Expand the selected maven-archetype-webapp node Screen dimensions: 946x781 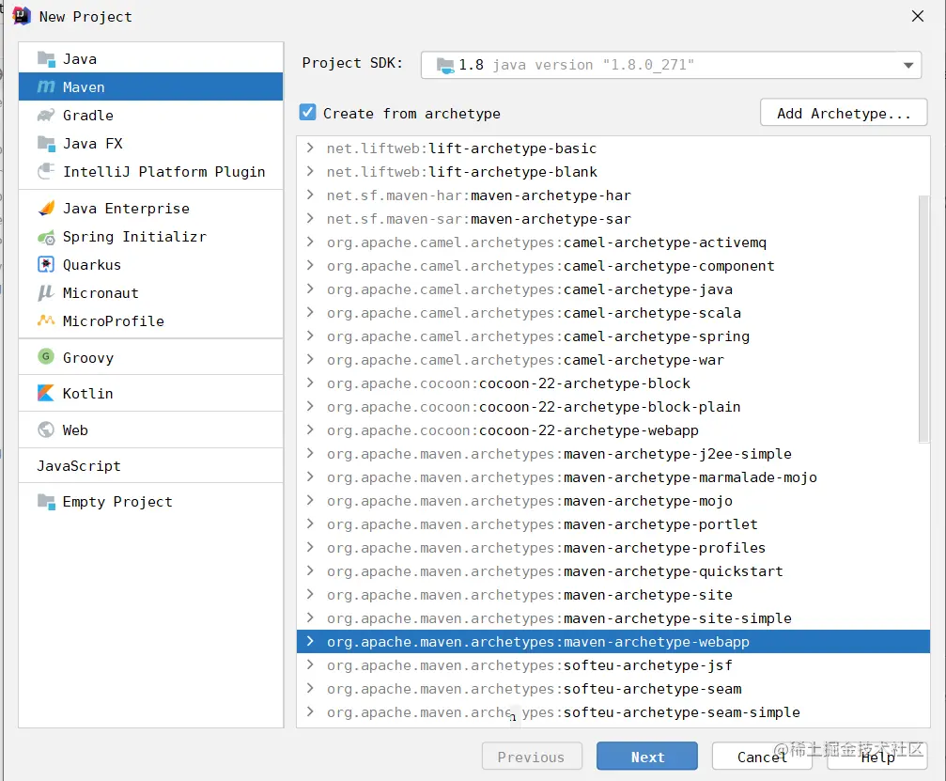(x=310, y=642)
